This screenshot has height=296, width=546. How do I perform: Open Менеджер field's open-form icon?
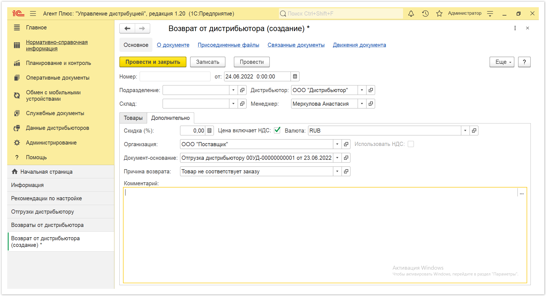pos(371,104)
